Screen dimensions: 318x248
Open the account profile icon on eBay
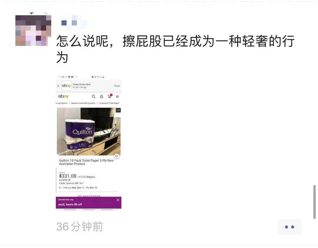[101, 97]
